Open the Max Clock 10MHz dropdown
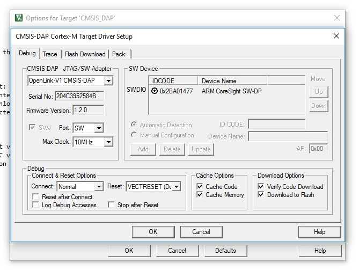This screenshot has width=359, height=270. point(108,142)
